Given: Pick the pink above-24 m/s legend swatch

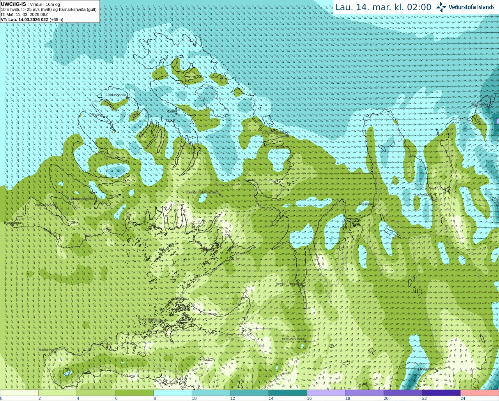Looking at the screenshot, I should (480, 393).
